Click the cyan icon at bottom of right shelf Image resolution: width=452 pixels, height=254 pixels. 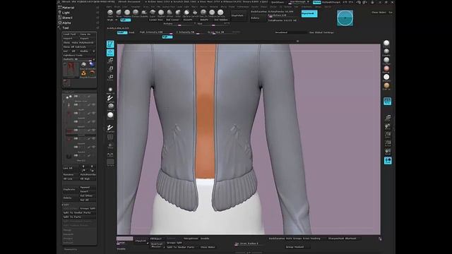[x=388, y=160]
